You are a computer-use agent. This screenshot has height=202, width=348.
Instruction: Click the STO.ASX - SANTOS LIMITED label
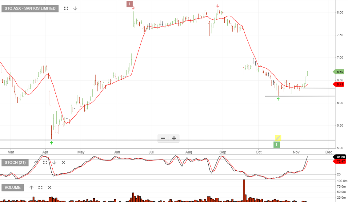(30, 9)
